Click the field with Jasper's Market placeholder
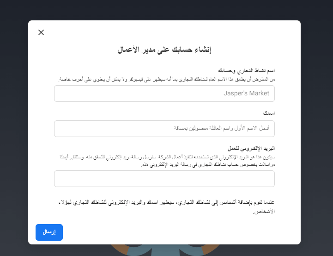 coord(164,94)
